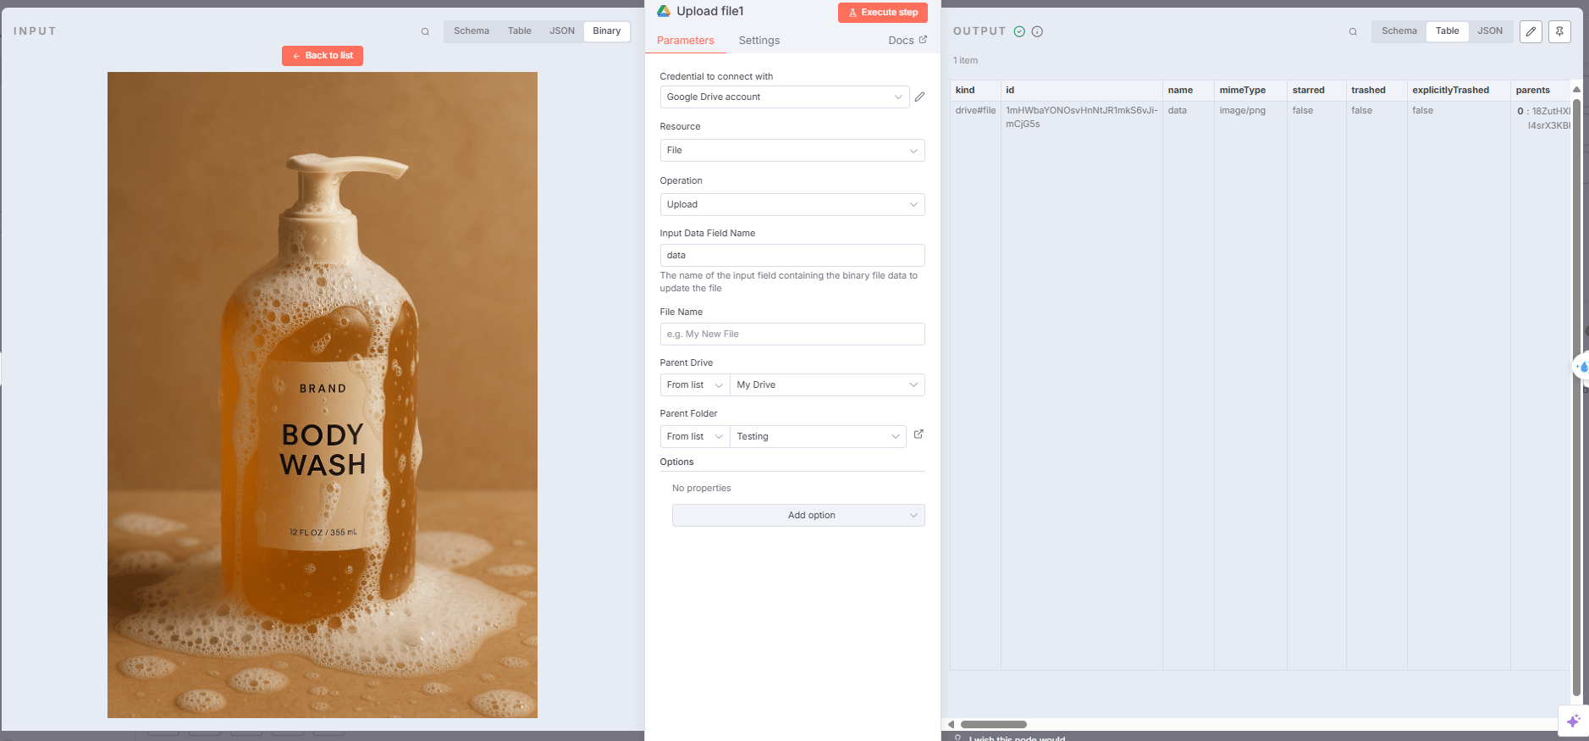Open the AI assistant sparkle icon
This screenshot has width=1589, height=741.
[1573, 721]
